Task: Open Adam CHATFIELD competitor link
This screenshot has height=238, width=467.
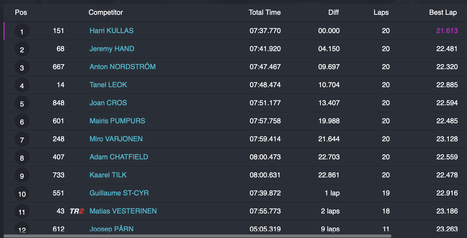Action: pyautogui.click(x=119, y=157)
